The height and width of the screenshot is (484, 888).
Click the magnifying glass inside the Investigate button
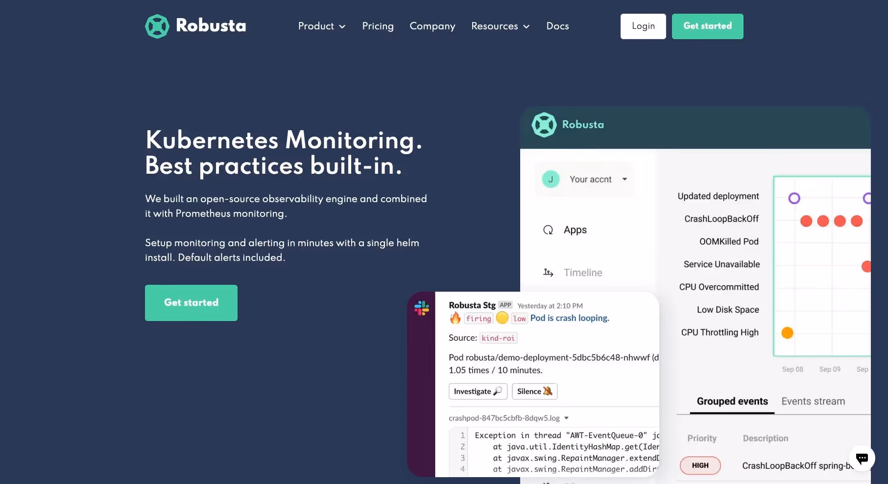pyautogui.click(x=498, y=392)
